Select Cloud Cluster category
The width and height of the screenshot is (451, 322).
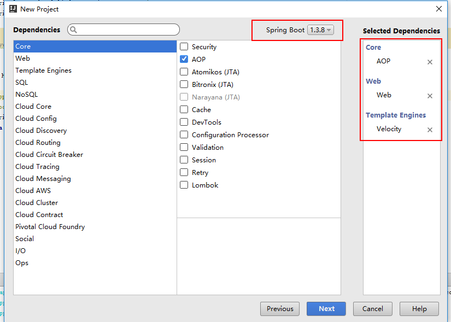click(x=95, y=203)
